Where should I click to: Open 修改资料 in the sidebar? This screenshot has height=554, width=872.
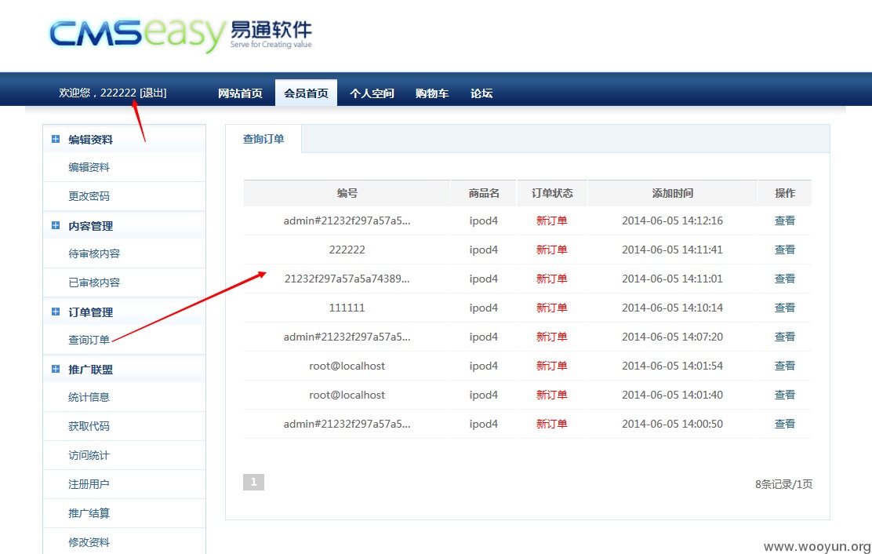(x=89, y=541)
